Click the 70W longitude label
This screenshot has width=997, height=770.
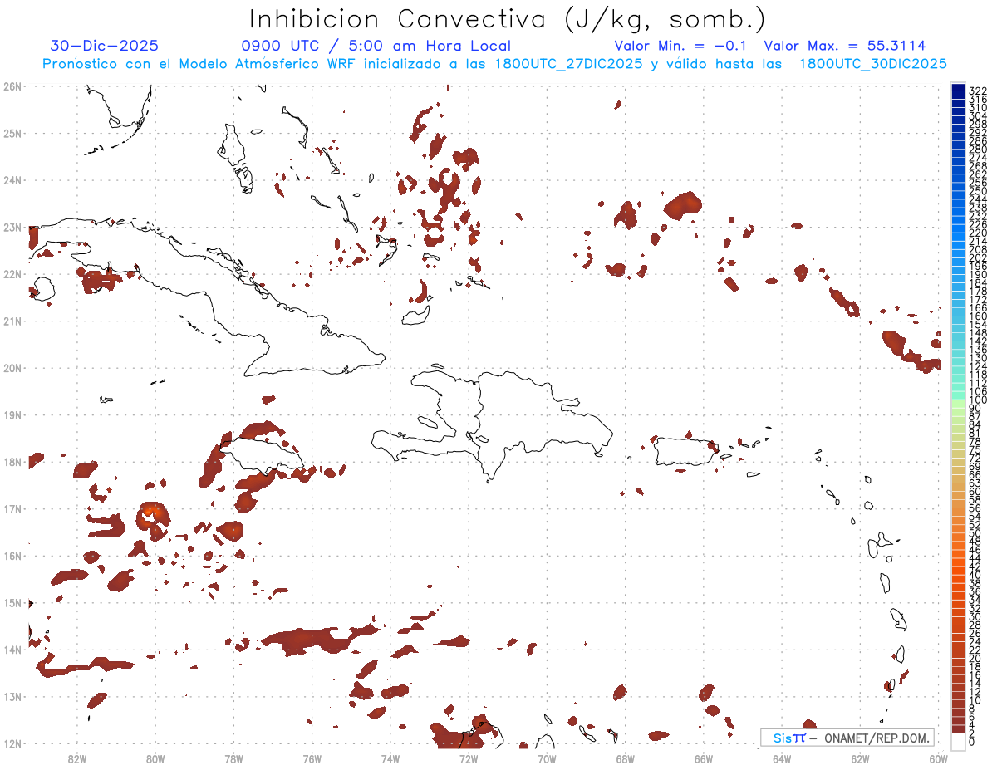click(547, 758)
